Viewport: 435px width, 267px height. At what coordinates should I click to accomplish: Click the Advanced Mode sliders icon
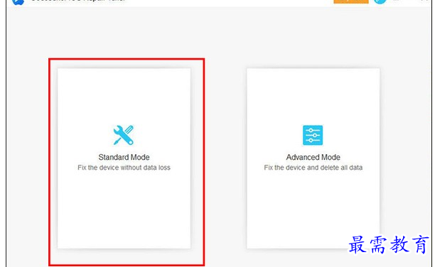(x=313, y=135)
